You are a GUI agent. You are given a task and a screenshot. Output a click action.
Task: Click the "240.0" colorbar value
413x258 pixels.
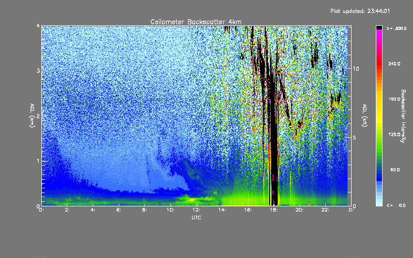[x=394, y=63]
